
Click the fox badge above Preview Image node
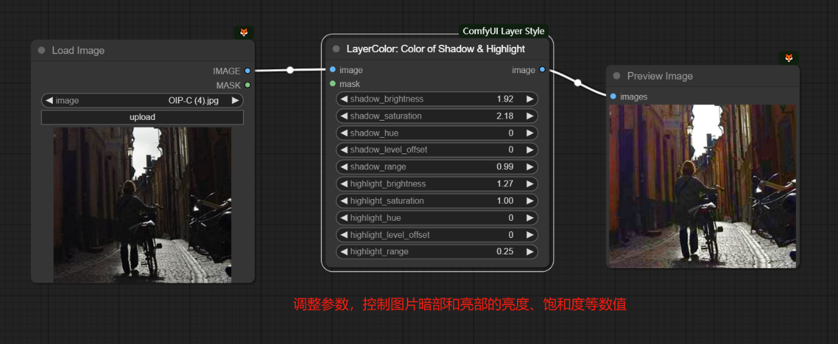(x=788, y=58)
